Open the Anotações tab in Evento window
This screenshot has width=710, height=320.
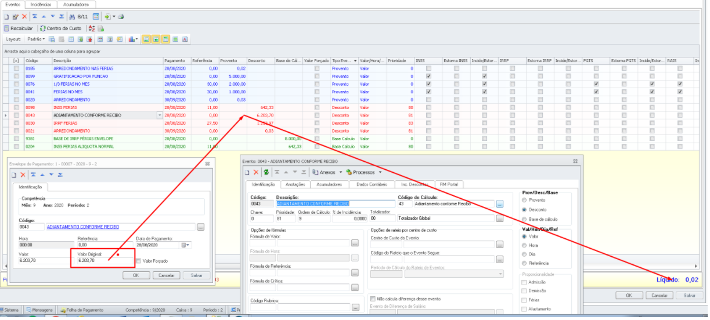[295, 184]
